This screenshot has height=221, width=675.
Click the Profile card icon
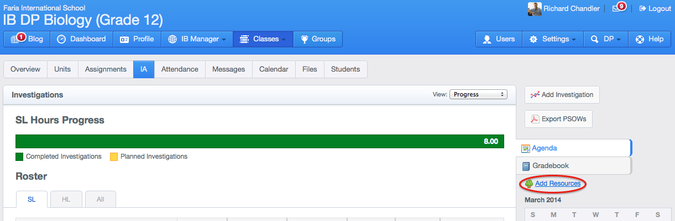point(124,39)
